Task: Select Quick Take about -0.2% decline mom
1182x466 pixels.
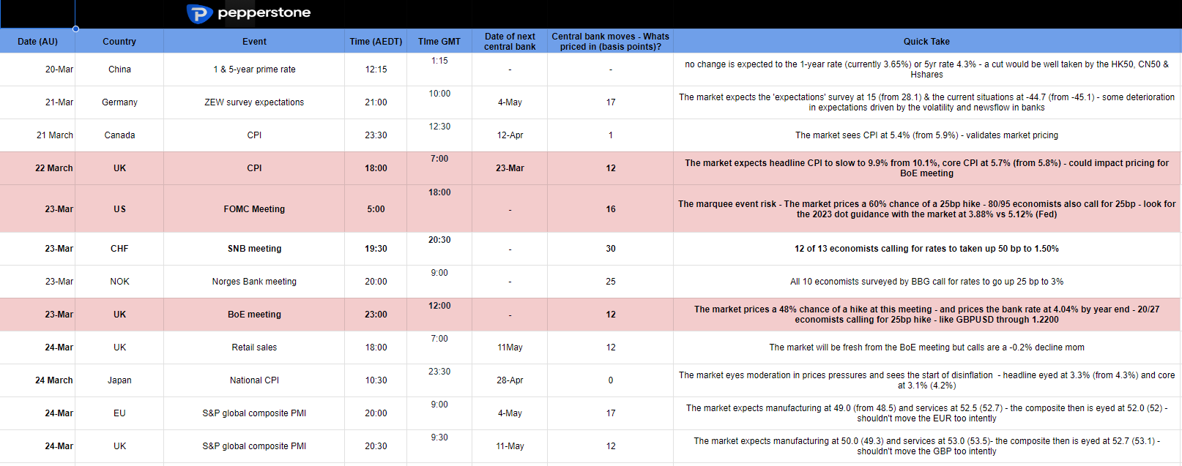Action: (x=926, y=347)
